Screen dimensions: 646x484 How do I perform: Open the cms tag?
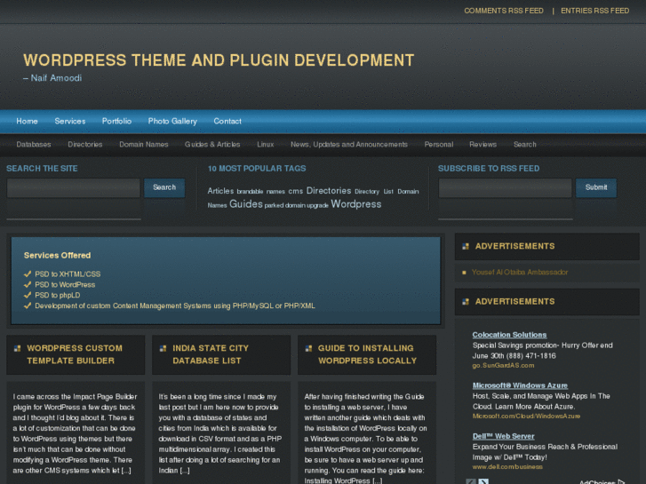(295, 191)
